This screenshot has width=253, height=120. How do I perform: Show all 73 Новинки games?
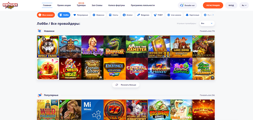(x=207, y=31)
